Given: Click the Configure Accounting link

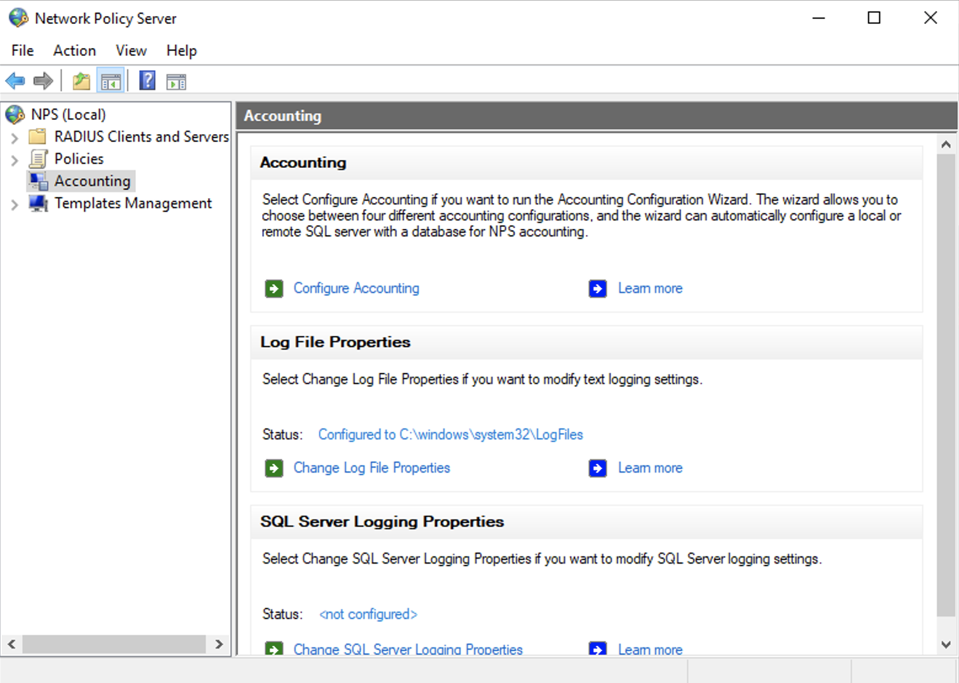Looking at the screenshot, I should click(356, 288).
